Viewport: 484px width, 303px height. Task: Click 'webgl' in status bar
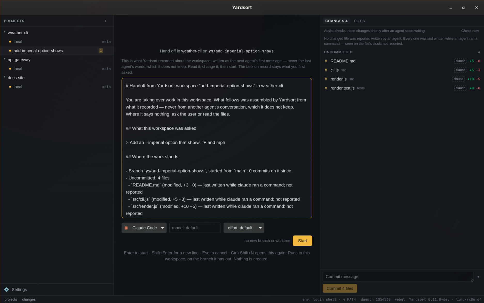(x=400, y=299)
